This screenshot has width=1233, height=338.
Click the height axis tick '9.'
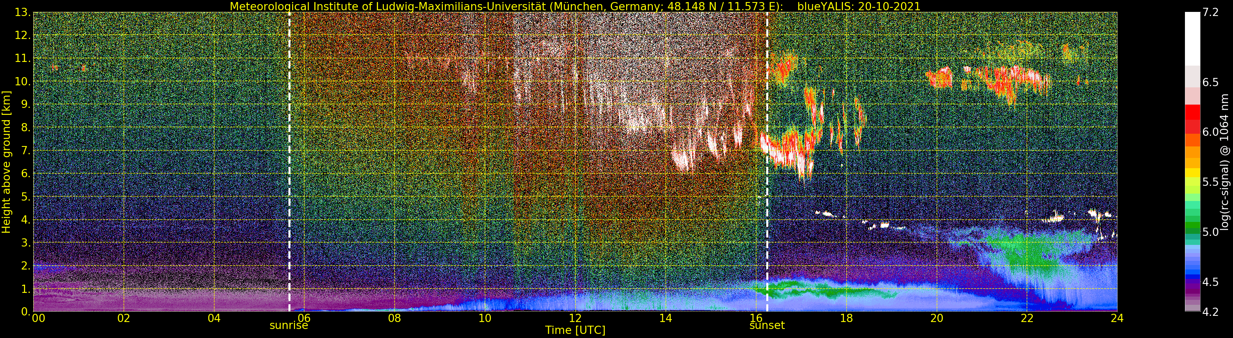(25, 104)
